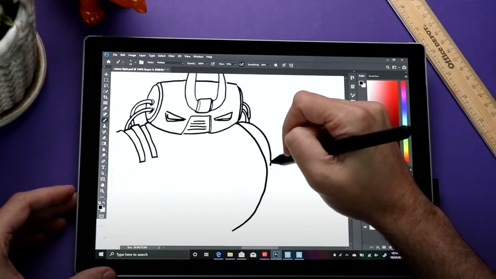Click the Opacity value field

tap(201, 64)
